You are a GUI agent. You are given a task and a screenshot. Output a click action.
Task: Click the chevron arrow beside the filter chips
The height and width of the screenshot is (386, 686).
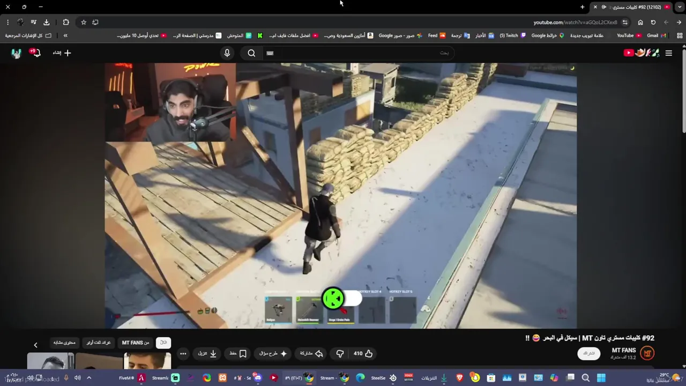[35, 345]
